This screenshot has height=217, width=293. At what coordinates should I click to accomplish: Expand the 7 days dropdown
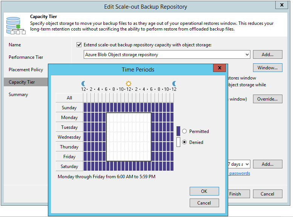click(247, 164)
